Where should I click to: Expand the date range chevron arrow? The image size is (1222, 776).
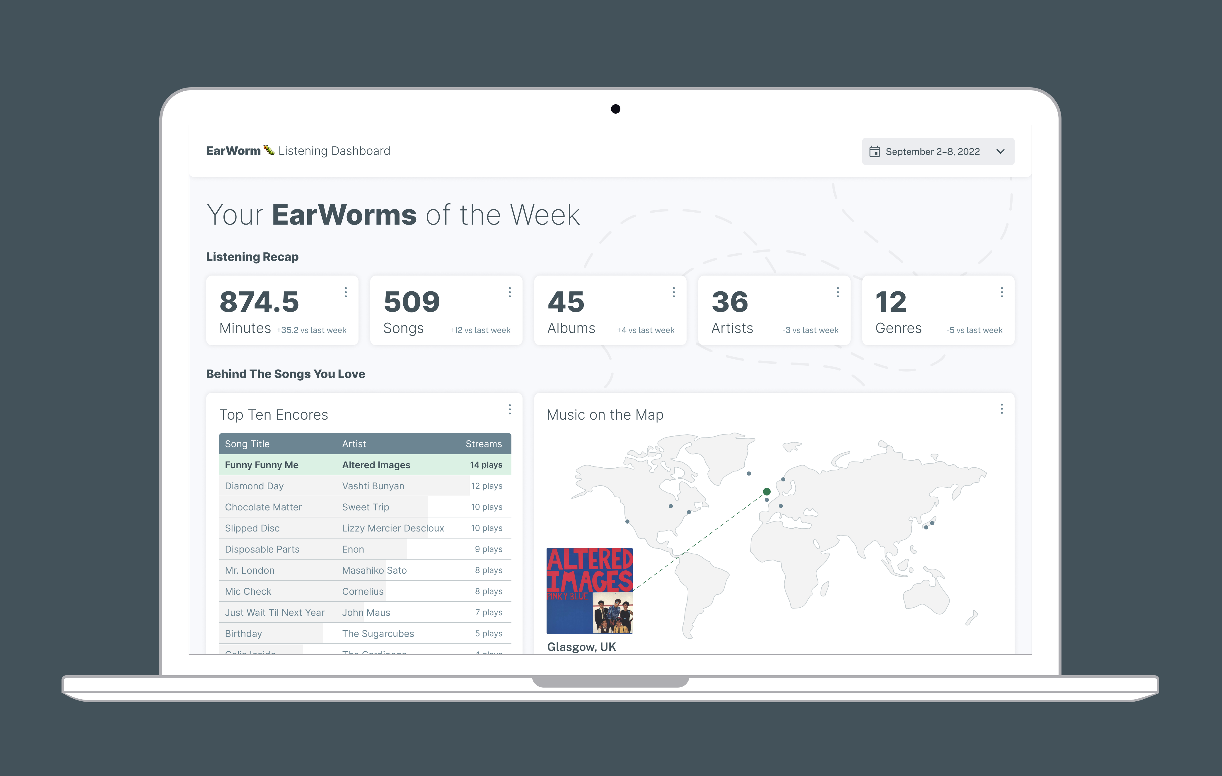[1000, 152]
